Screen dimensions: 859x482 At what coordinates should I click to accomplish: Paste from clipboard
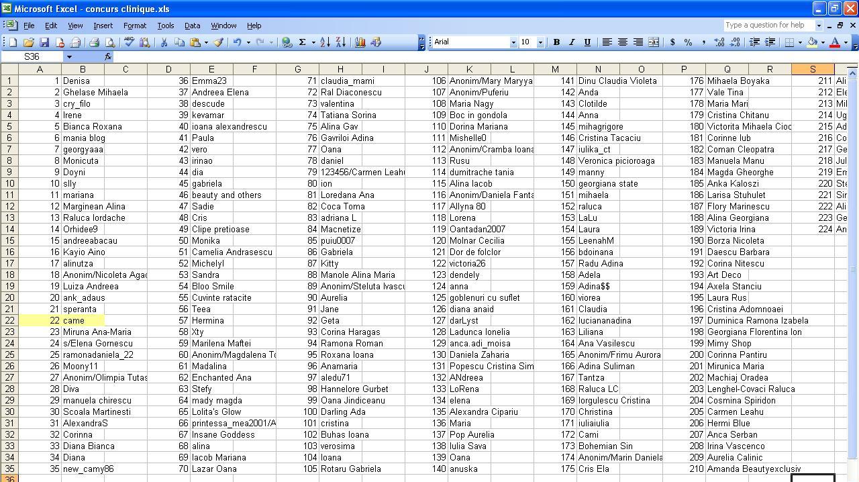[195, 42]
